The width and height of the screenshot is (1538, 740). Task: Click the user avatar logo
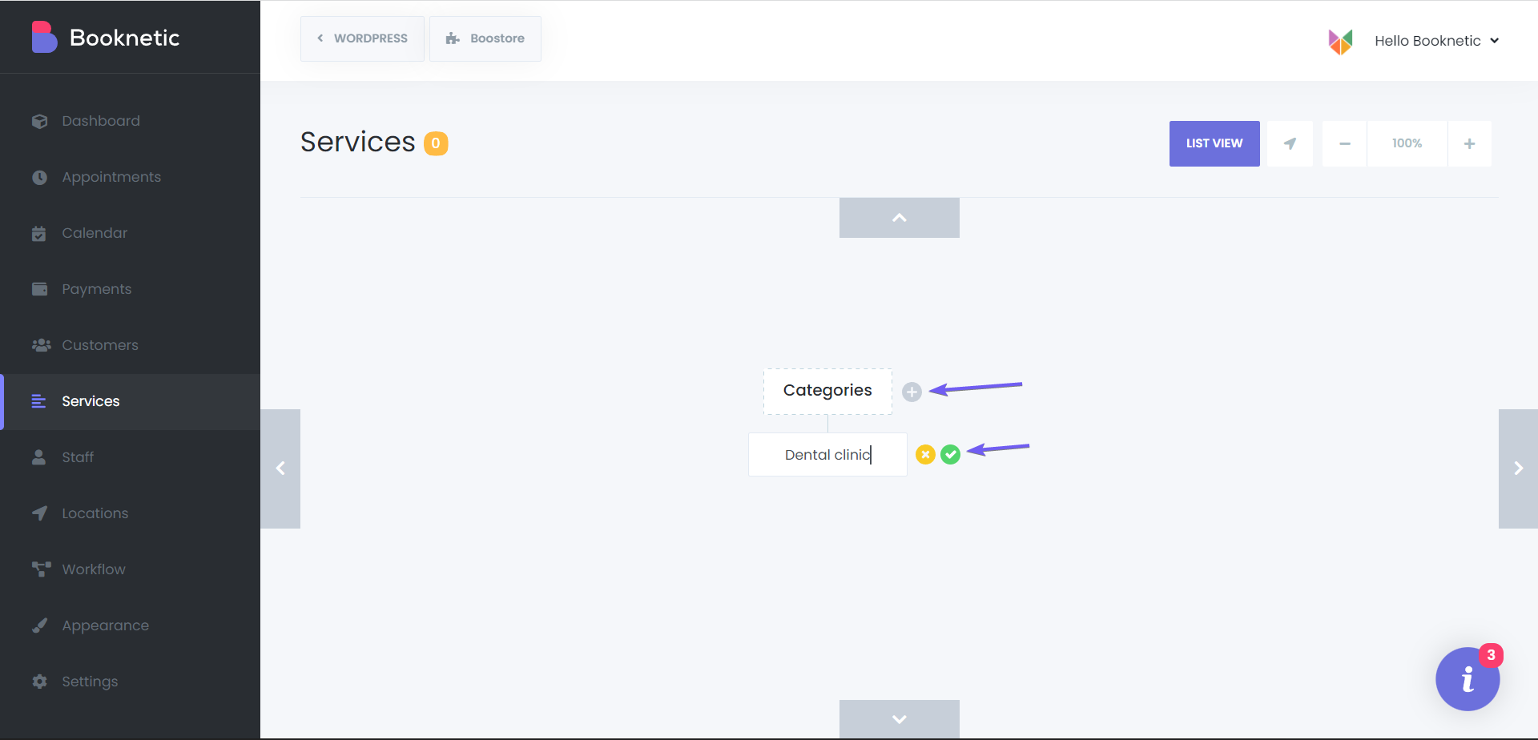[1340, 41]
